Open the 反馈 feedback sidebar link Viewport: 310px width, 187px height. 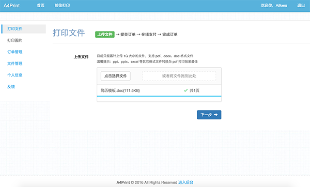pos(11,87)
